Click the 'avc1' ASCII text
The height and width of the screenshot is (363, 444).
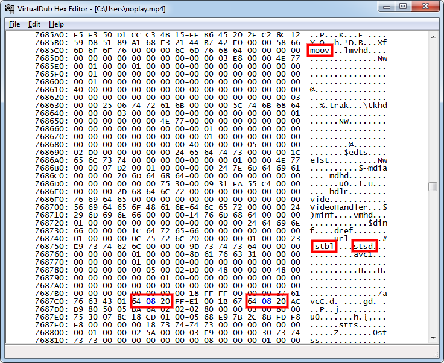(363, 254)
